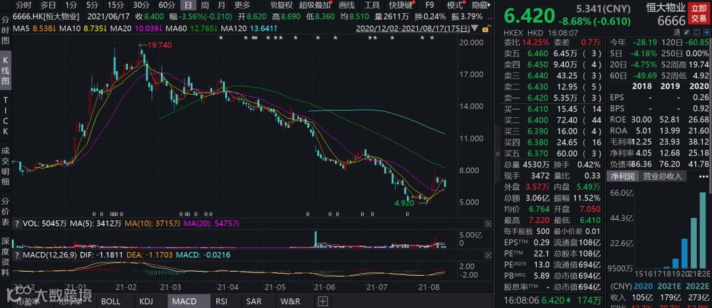Click the MACD indicator help question mark
The width and height of the screenshot is (712, 308).
click(16, 255)
